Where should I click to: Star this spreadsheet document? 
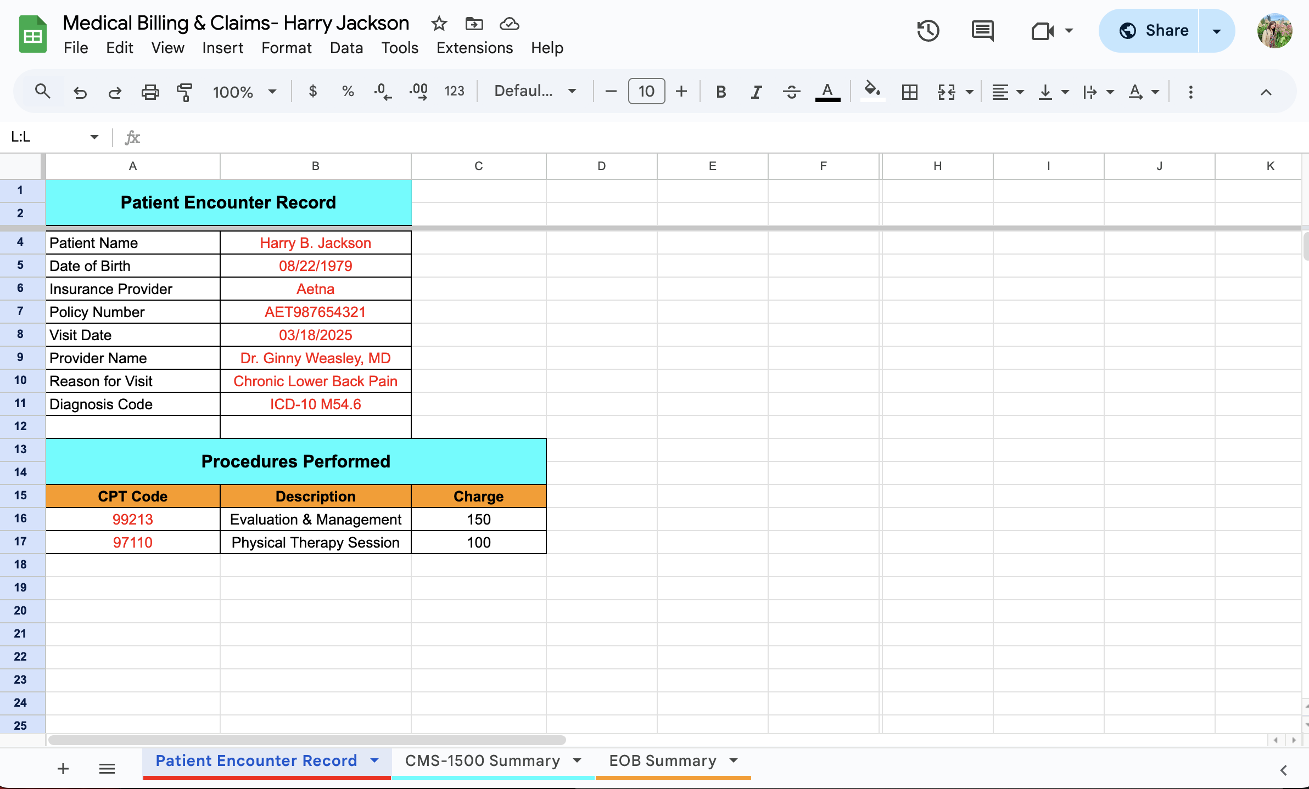point(439,24)
